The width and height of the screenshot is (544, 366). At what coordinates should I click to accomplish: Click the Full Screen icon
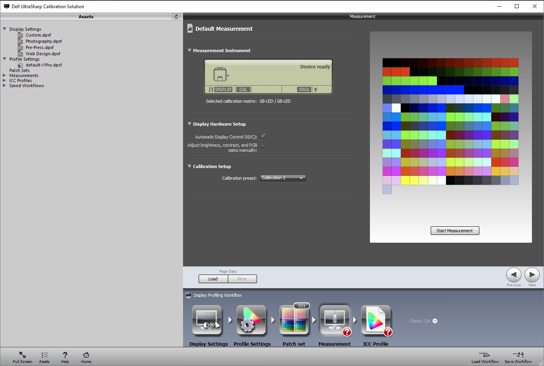tap(23, 355)
